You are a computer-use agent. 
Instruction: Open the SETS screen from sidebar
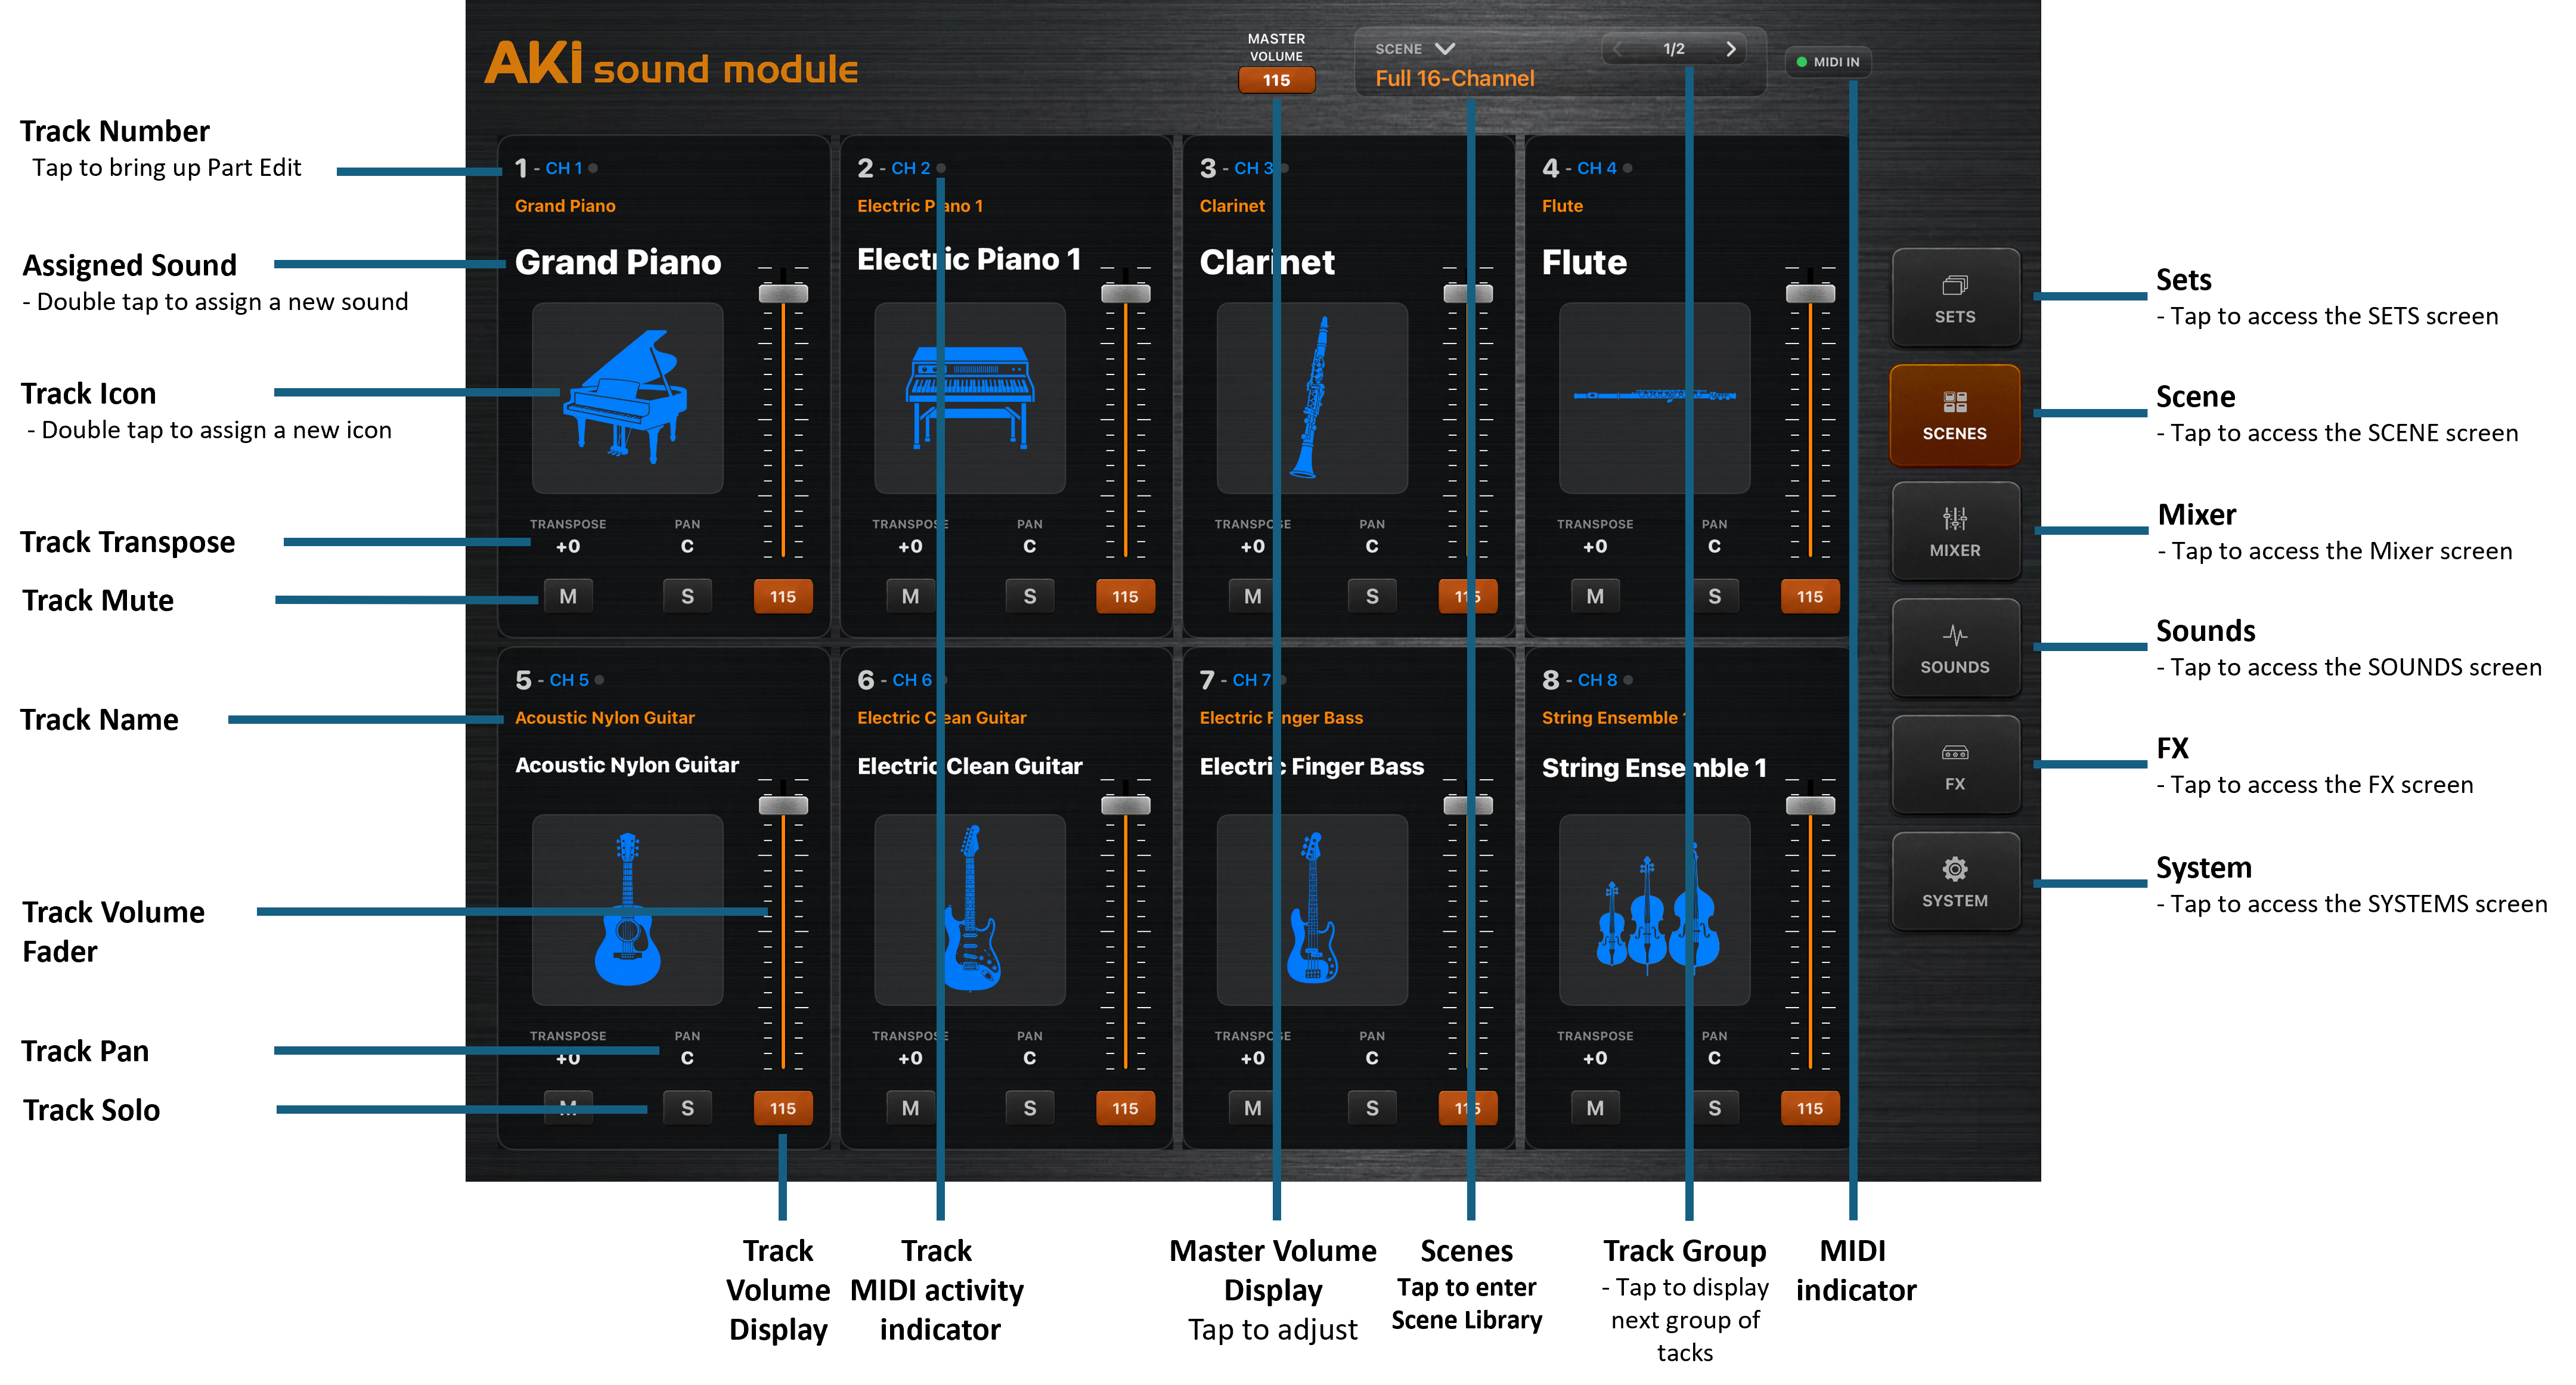[x=1954, y=298]
